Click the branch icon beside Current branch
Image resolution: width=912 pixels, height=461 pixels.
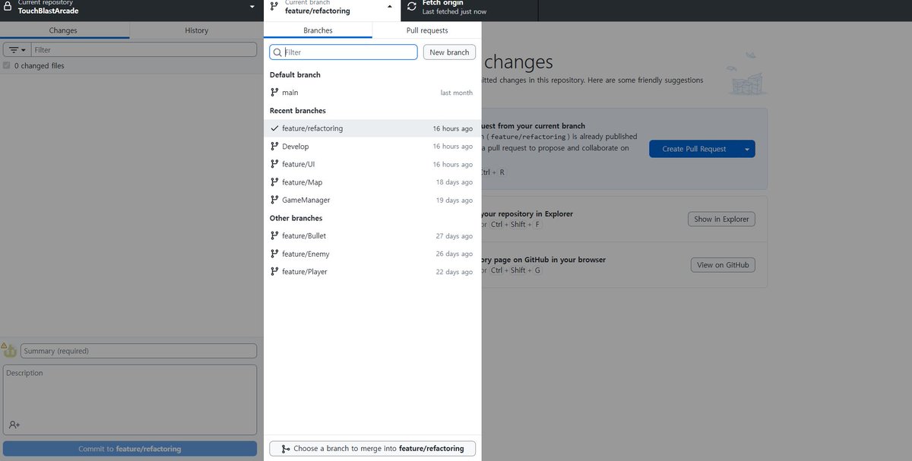pos(274,7)
